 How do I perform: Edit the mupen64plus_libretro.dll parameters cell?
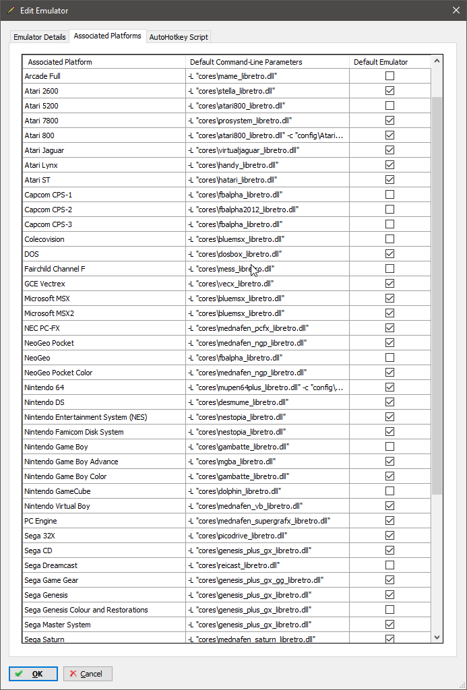coord(268,387)
